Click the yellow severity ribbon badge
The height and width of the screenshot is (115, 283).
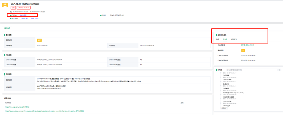(5, 5)
